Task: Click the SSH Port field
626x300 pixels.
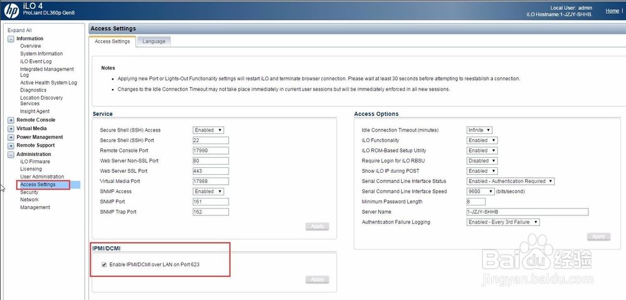Action: 210,140
